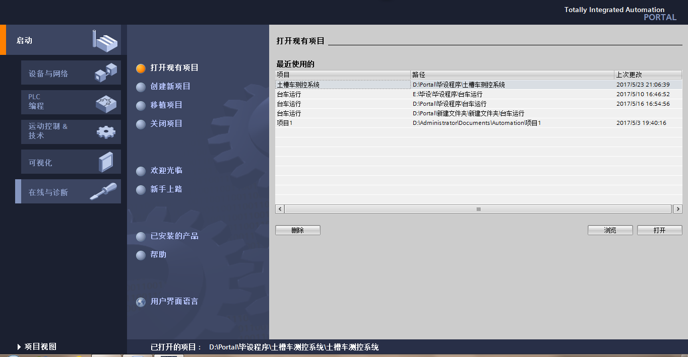Sort by the 项目 column header
Screen dimensions: 688x357
pyautogui.click(x=343, y=75)
